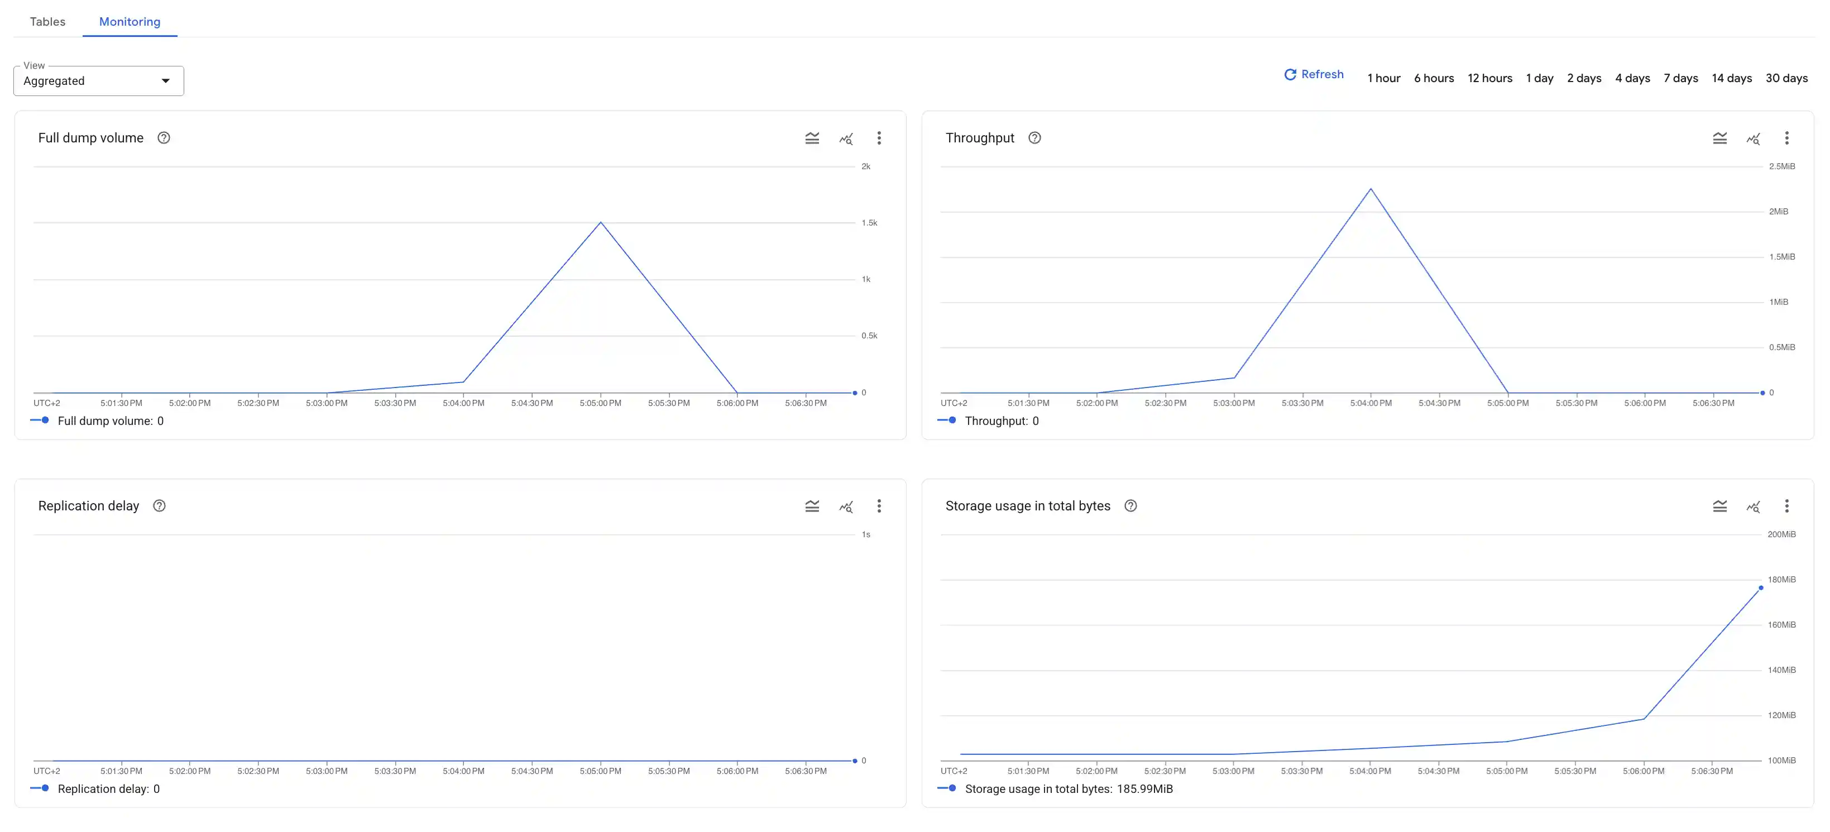This screenshot has width=1830, height=832.
Task: Toggle statistics overlay on Full dump volume chart
Action: pyautogui.click(x=812, y=138)
